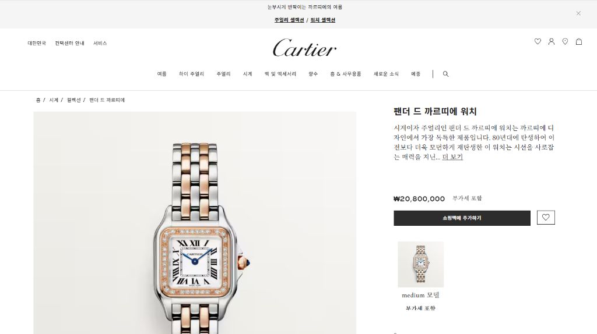Add watch to wishlist with heart button
597x334 pixels.
546,218
